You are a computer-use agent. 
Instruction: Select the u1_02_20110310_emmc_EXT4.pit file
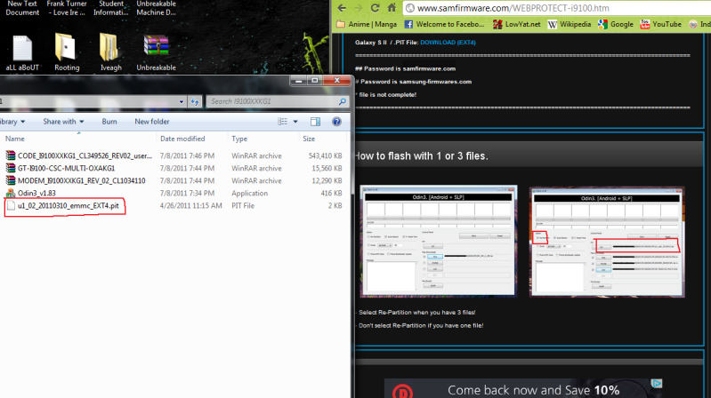tap(68, 205)
